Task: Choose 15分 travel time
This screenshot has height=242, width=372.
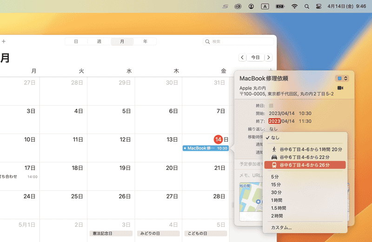Action: 305,185
